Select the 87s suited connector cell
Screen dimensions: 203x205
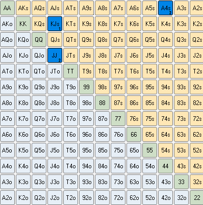pyautogui.click(x=118, y=102)
